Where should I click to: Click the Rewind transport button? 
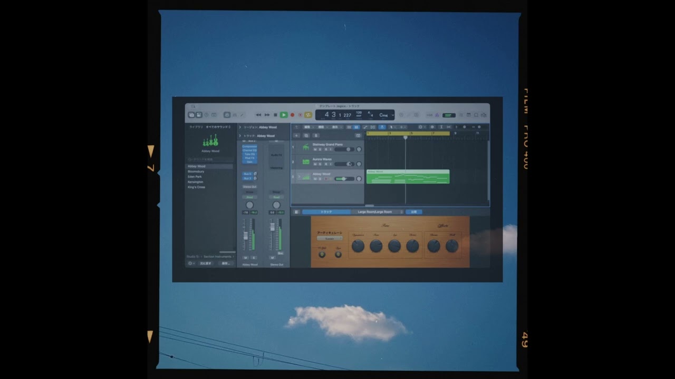pos(258,115)
